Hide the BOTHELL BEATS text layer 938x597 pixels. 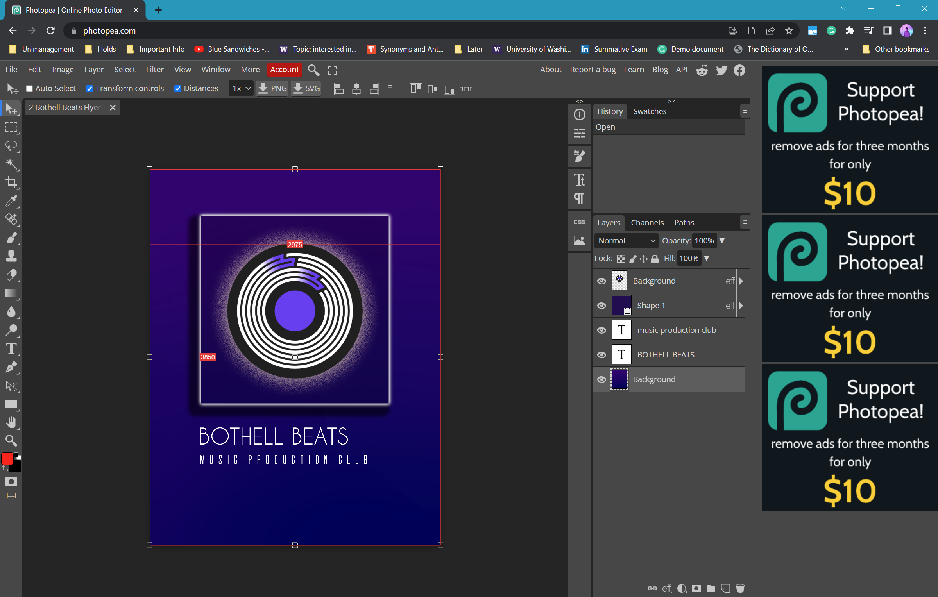pyautogui.click(x=601, y=354)
